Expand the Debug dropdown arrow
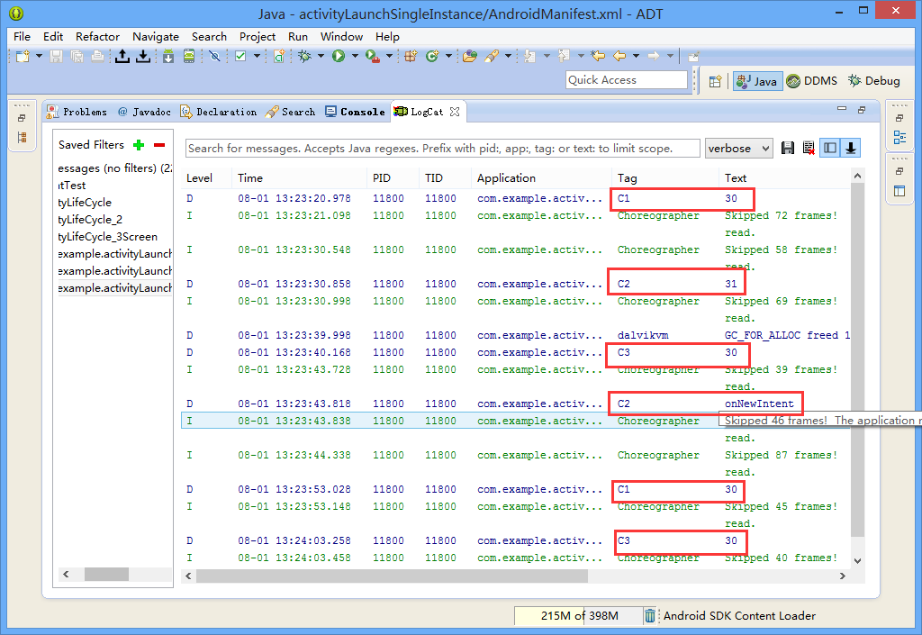 (x=321, y=57)
